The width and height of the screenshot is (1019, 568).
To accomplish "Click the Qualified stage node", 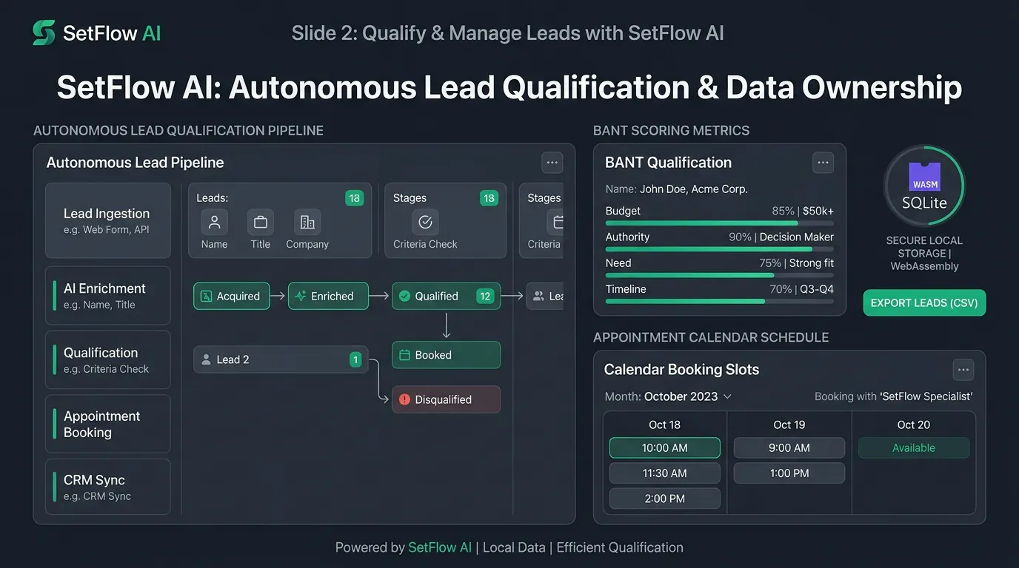I will pos(447,296).
